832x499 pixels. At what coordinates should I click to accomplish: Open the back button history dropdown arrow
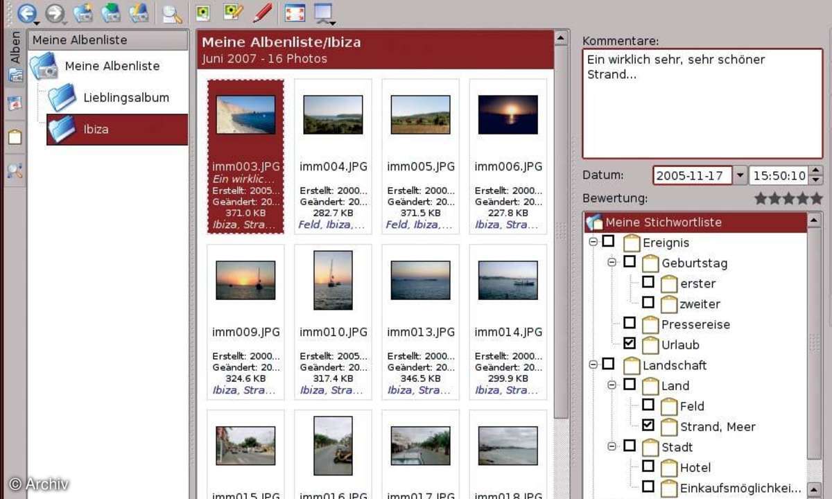click(36, 24)
